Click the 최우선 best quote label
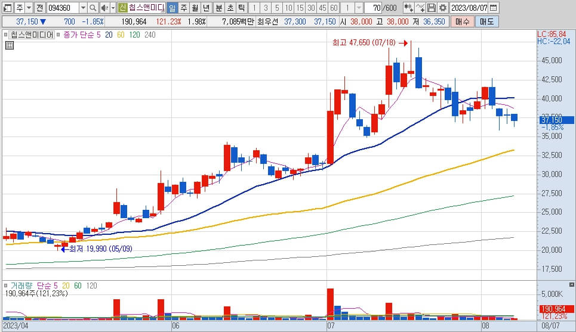The width and height of the screenshot is (576, 332). [x=267, y=21]
